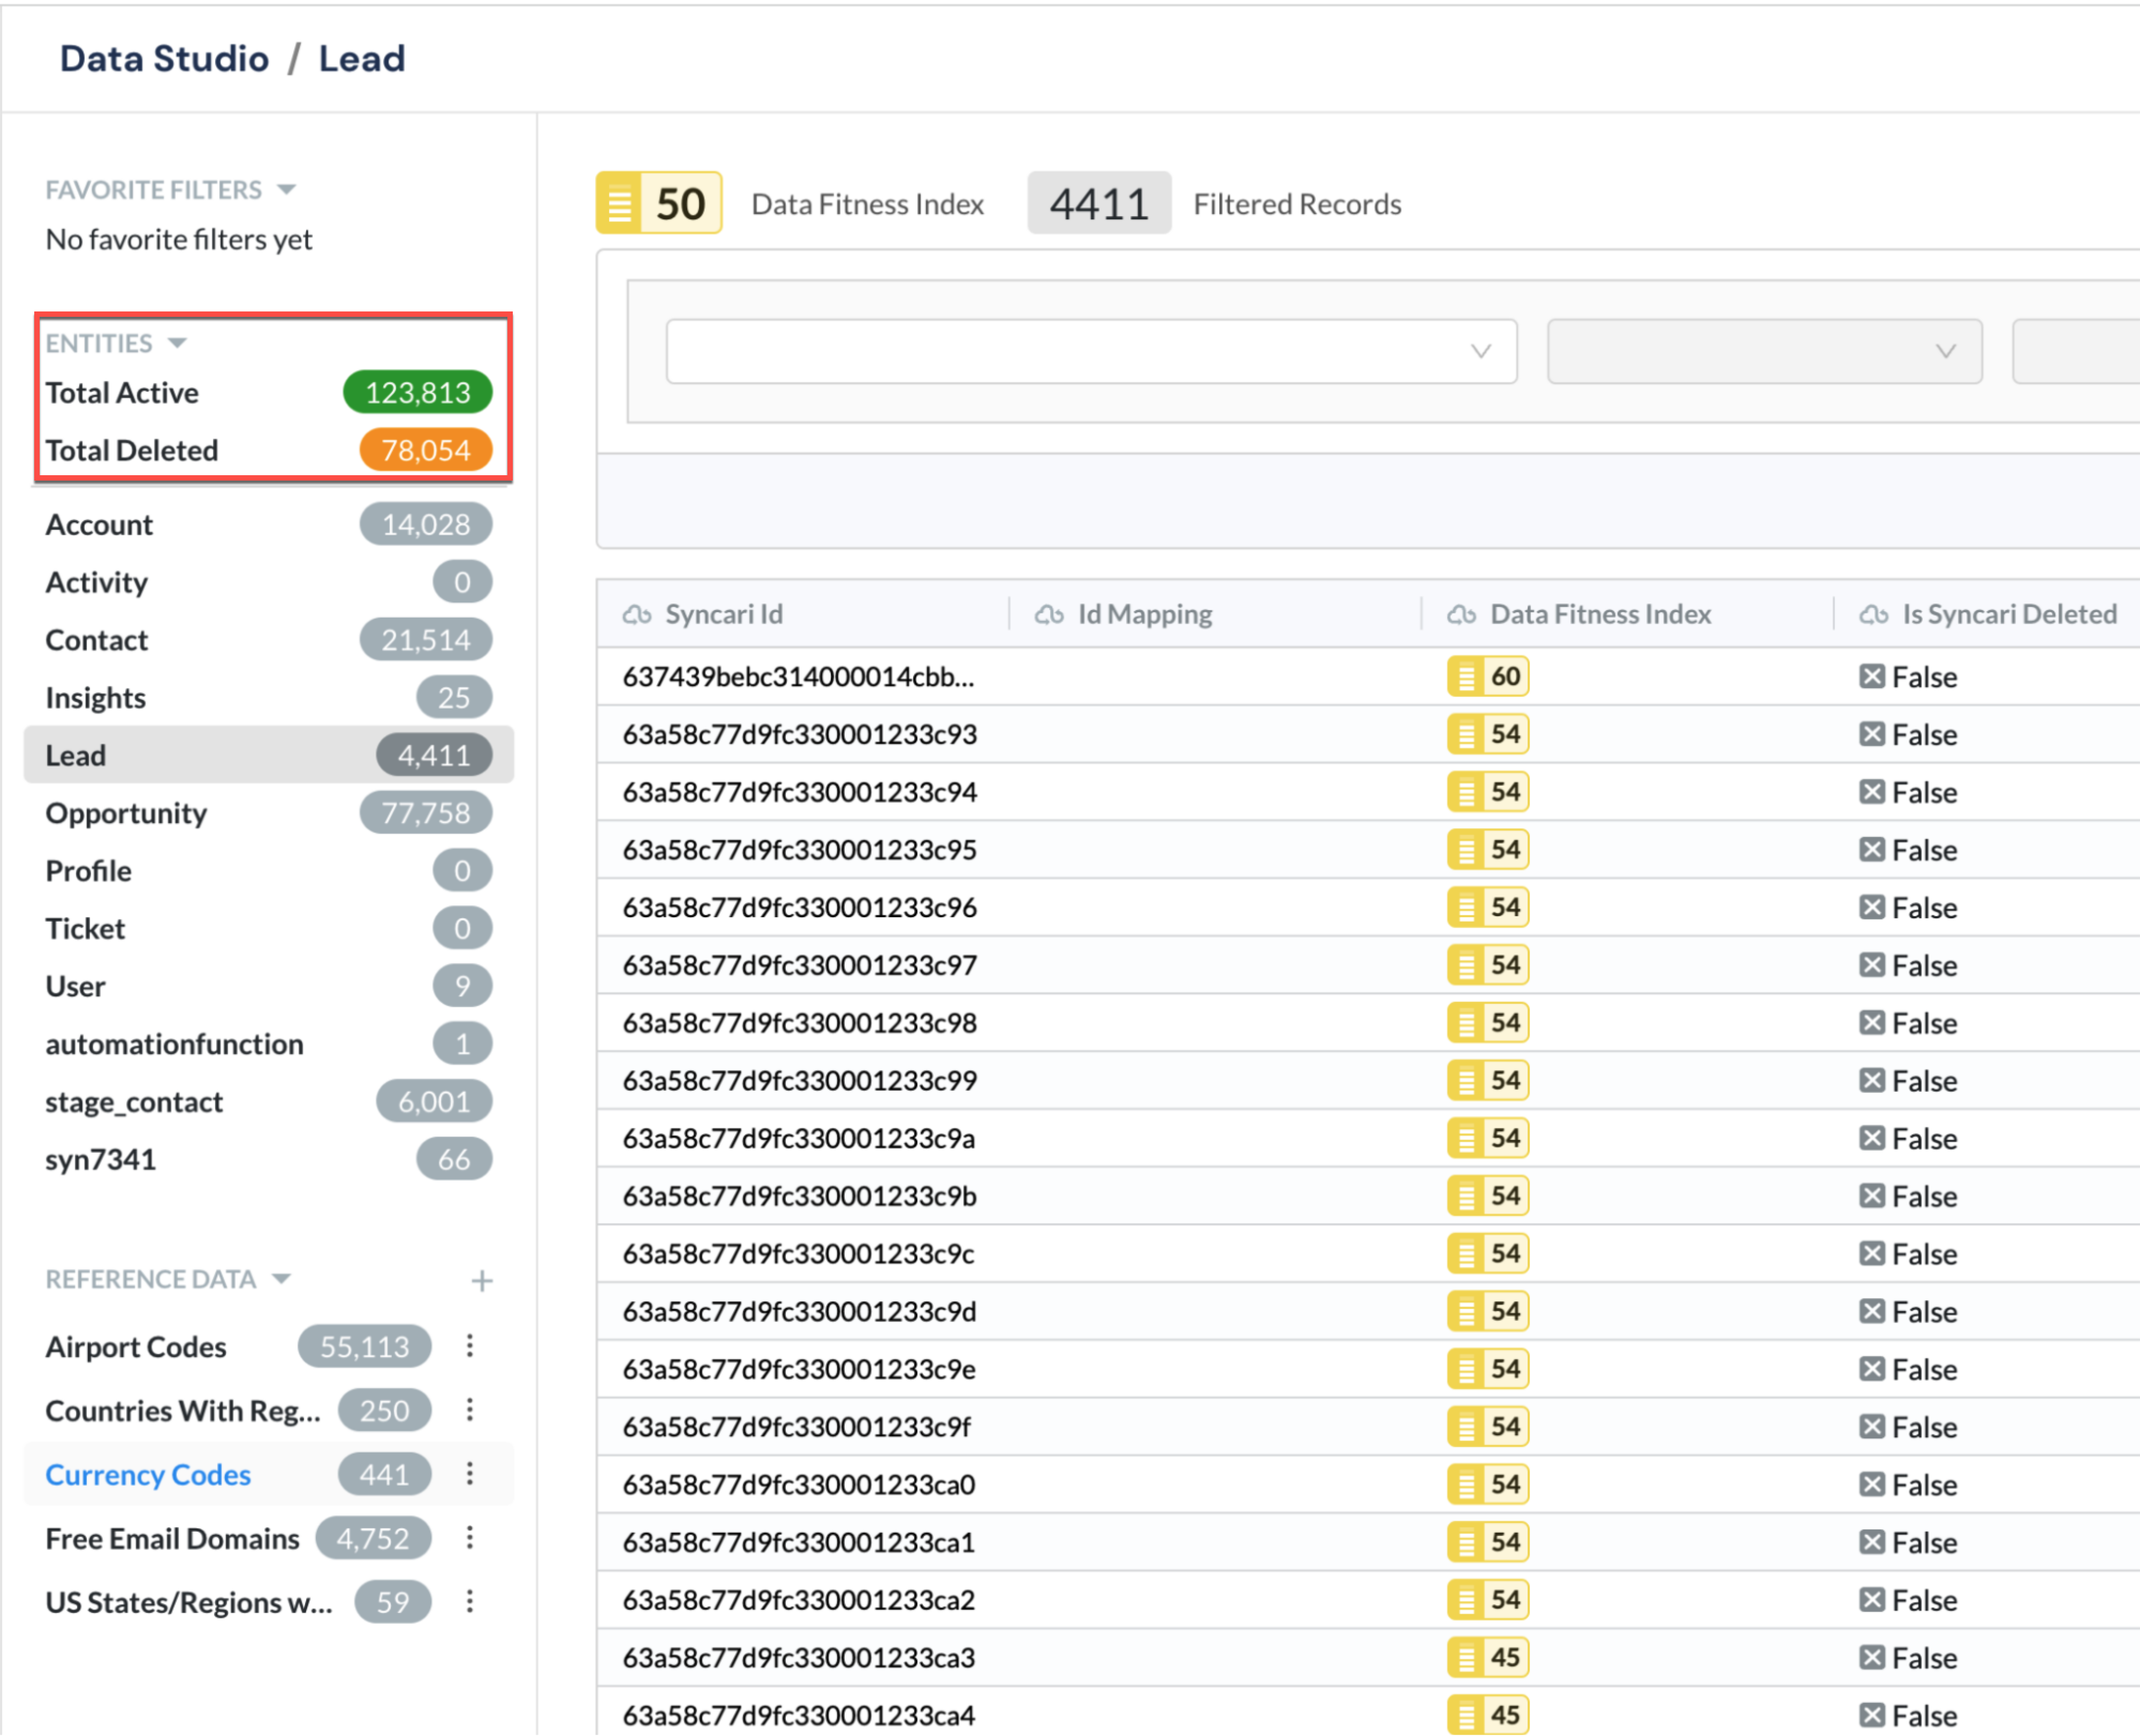
Task: Click cloud icon beside Is Syncari Deleted header
Action: [1873, 614]
